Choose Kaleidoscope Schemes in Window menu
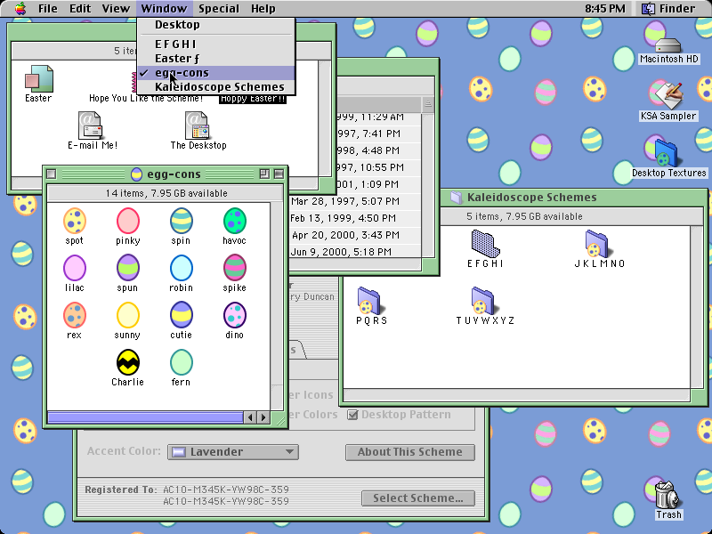The height and width of the screenshot is (534, 712). (x=216, y=86)
